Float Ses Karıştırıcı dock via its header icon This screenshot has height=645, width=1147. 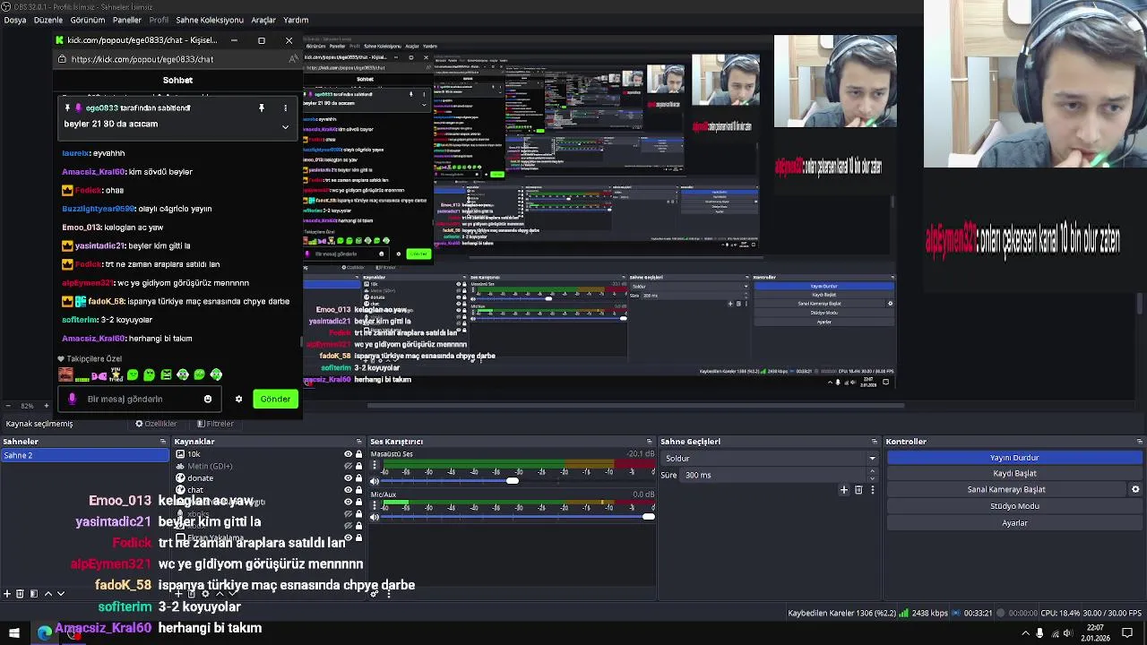[650, 442]
